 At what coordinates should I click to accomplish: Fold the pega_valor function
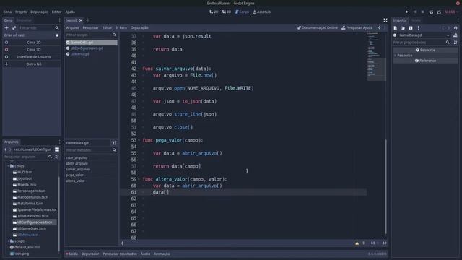tap(139, 140)
